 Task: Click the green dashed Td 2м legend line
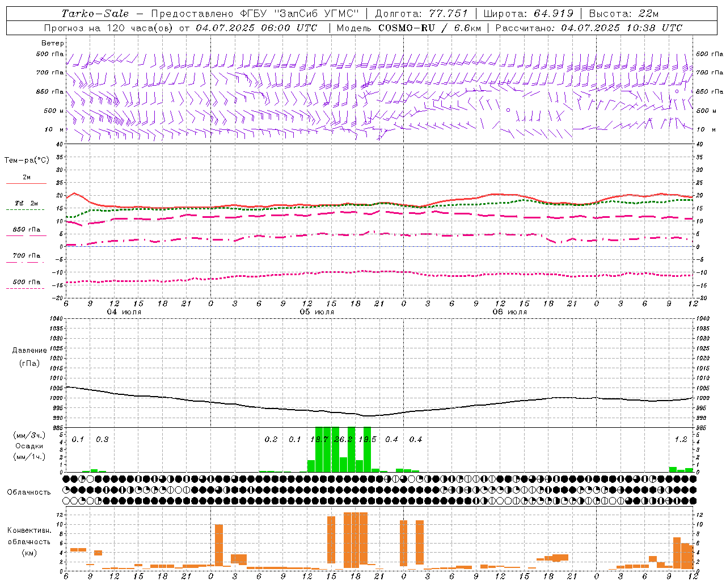25,209
